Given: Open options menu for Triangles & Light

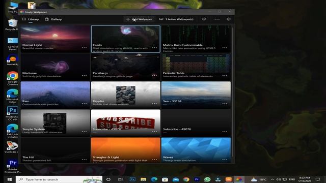Looking at the screenshot, I should coord(154,160).
